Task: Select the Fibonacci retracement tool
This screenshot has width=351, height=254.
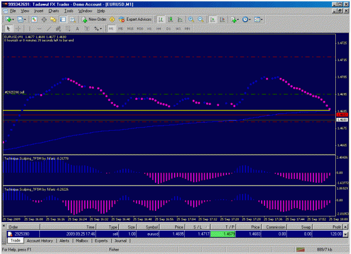Action: click(68, 29)
